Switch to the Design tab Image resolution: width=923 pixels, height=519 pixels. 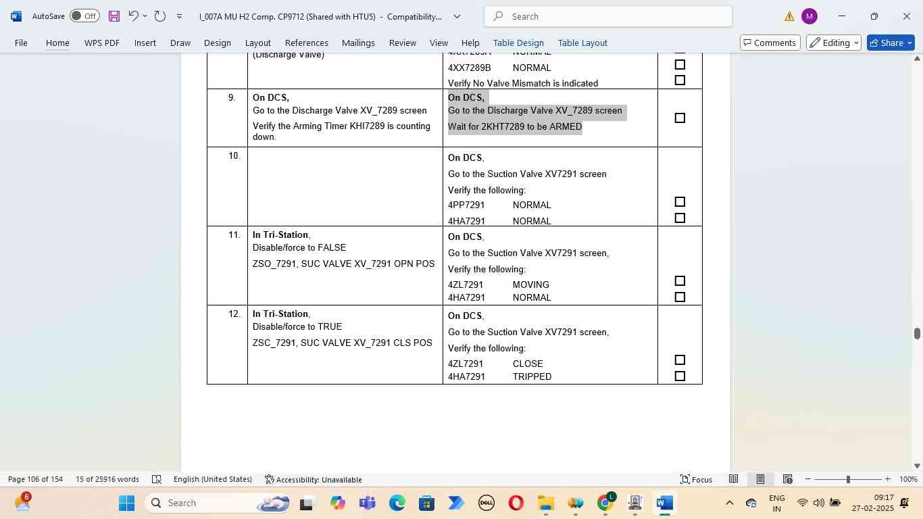coord(218,43)
